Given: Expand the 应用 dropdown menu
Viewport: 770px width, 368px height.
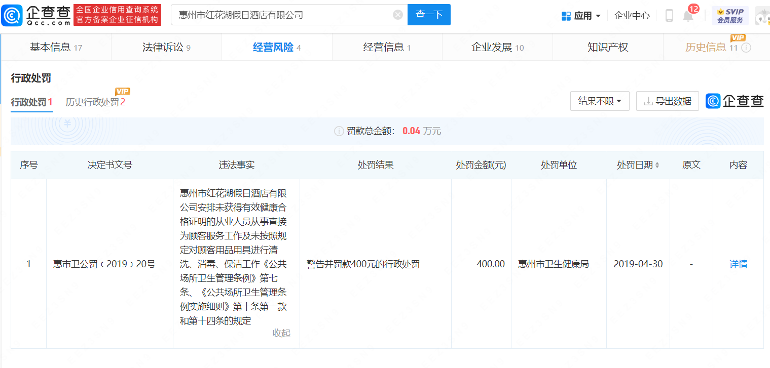Looking at the screenshot, I should [581, 16].
